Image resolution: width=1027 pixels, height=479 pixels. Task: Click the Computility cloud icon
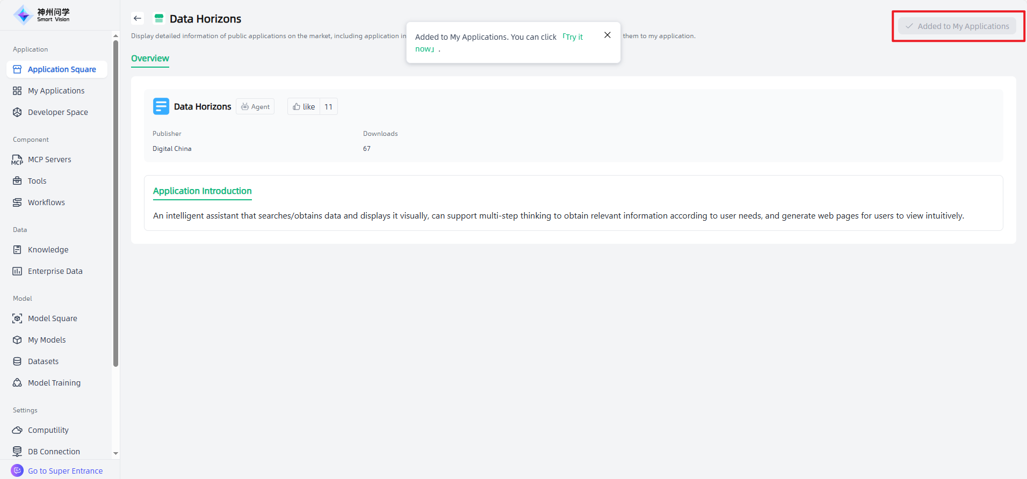[x=17, y=430]
